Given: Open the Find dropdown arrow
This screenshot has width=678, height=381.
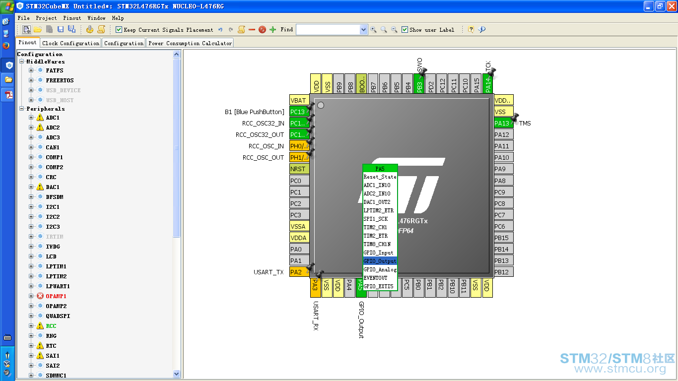Looking at the screenshot, I should (363, 30).
